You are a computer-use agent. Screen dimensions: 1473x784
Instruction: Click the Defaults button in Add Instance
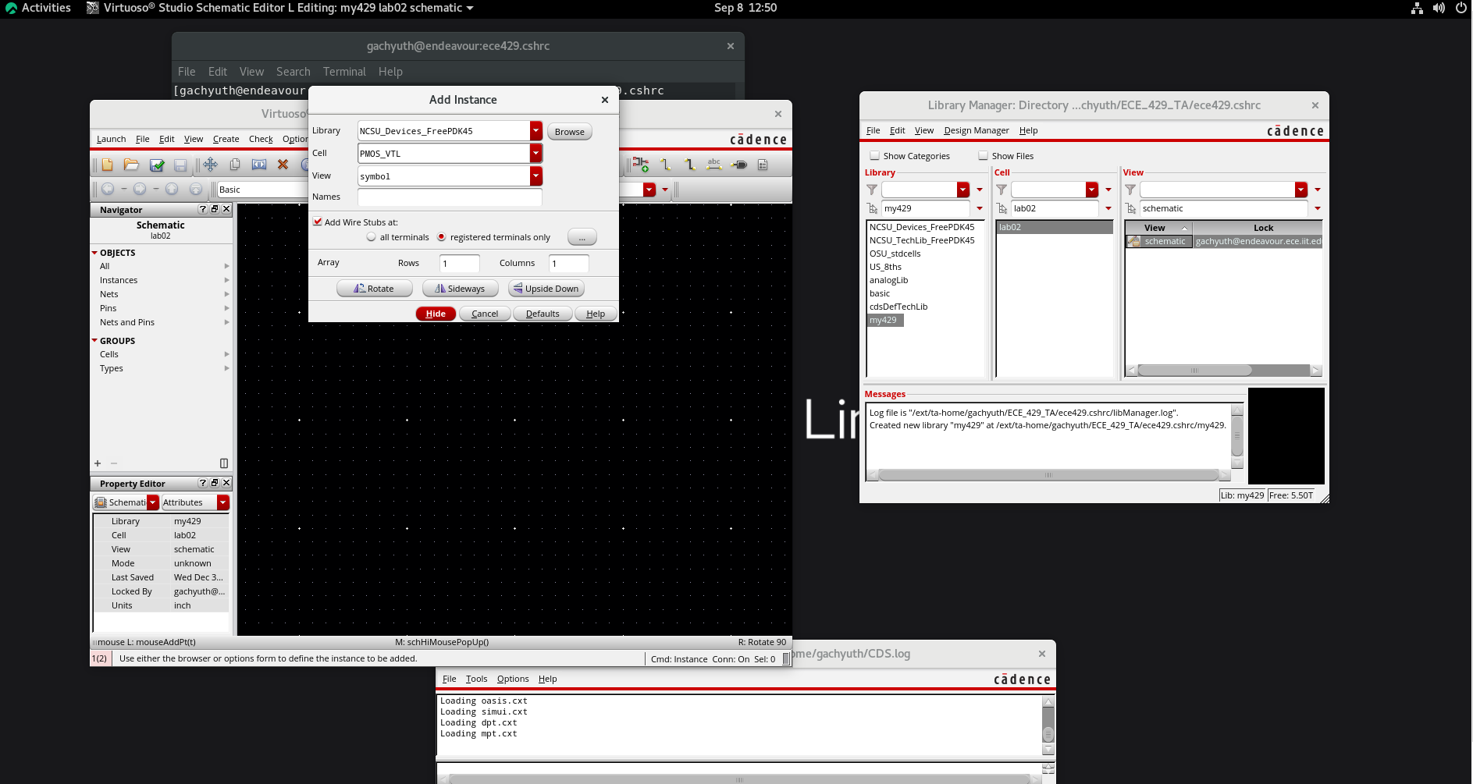pyautogui.click(x=543, y=314)
